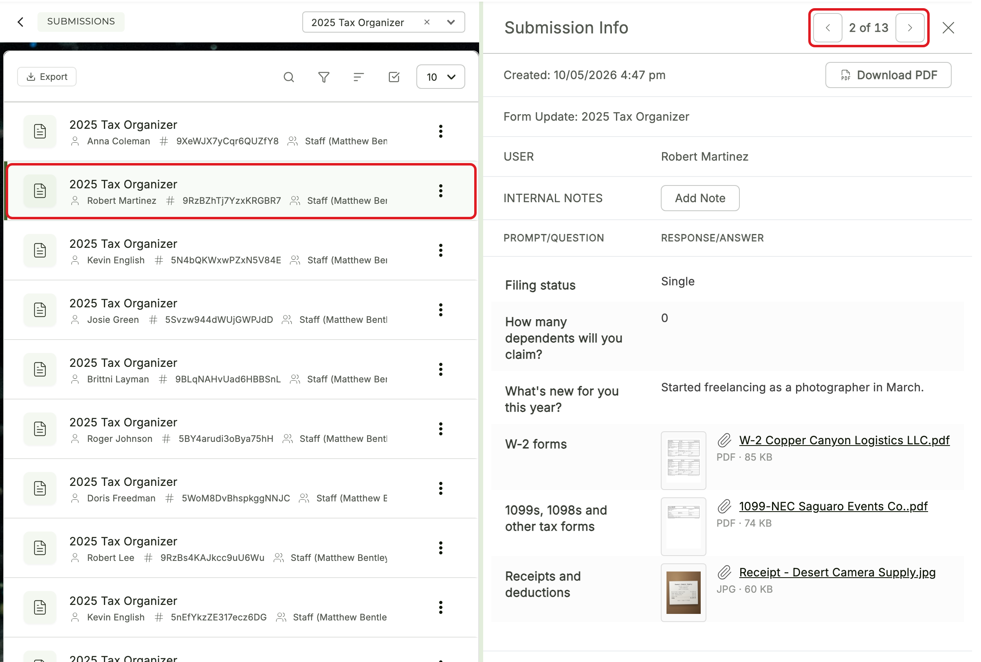Open the sort lines icon
The height and width of the screenshot is (662, 981).
pyautogui.click(x=358, y=77)
